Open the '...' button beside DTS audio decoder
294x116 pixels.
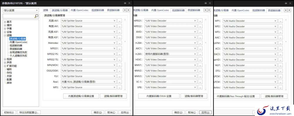coord(280,71)
